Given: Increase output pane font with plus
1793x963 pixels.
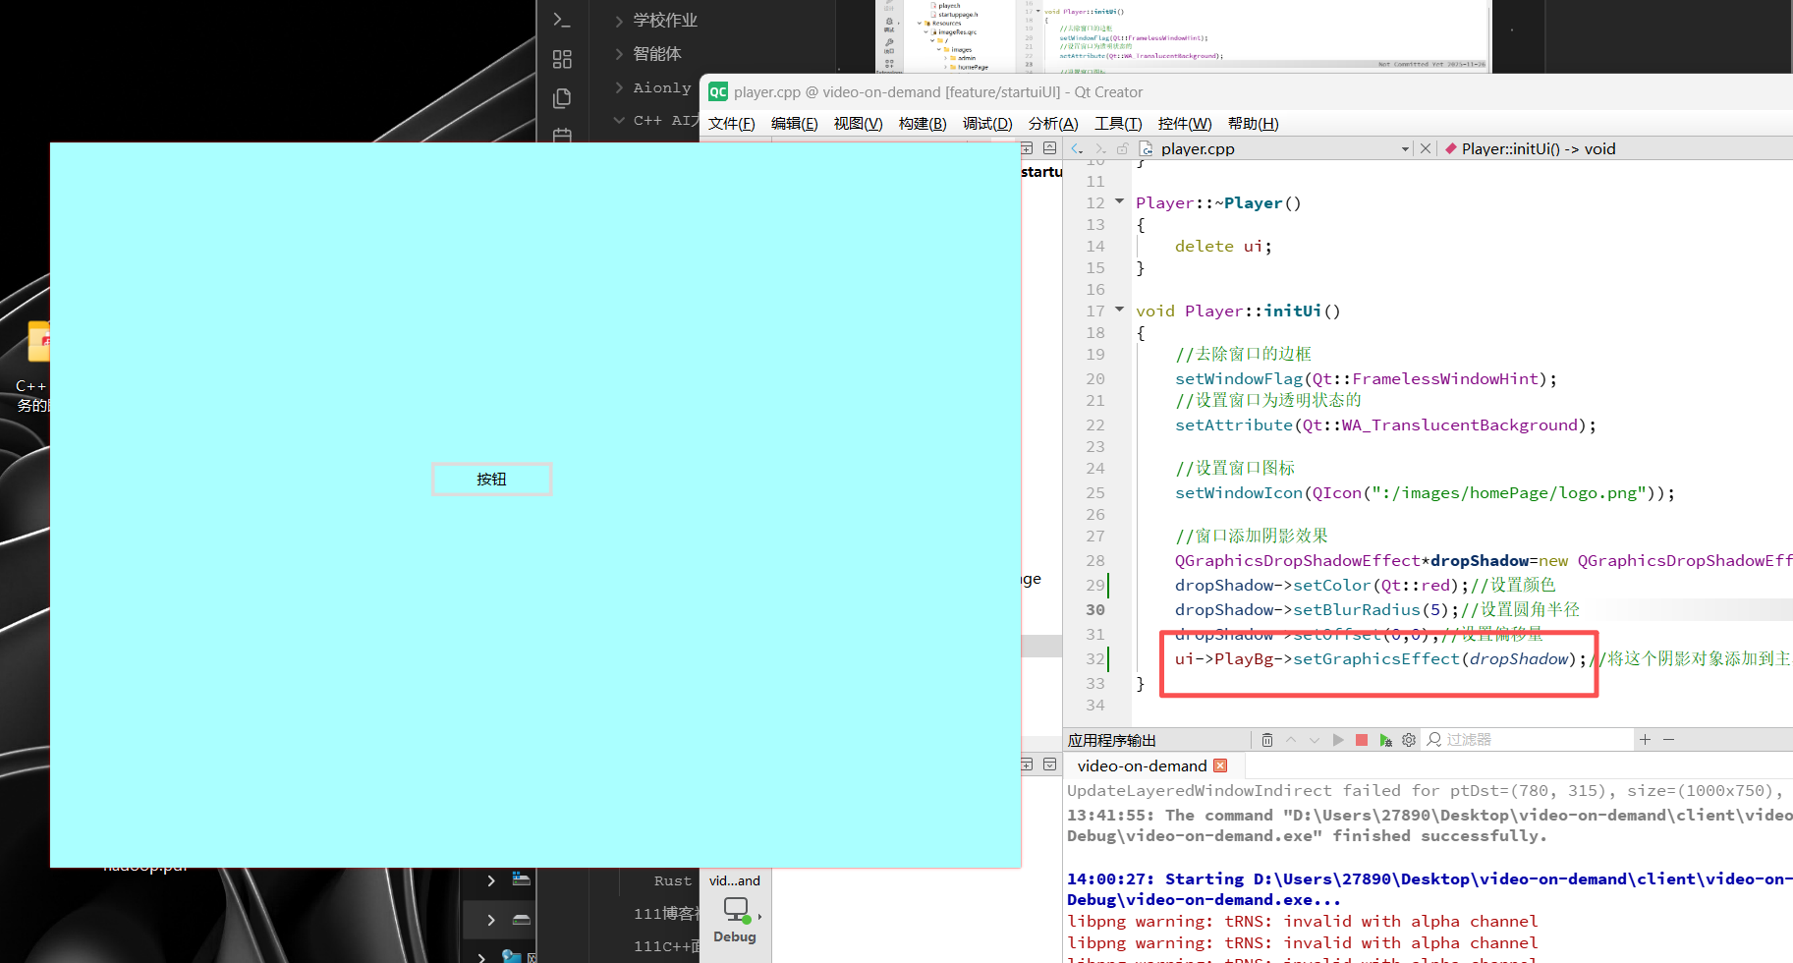Looking at the screenshot, I should [1645, 739].
